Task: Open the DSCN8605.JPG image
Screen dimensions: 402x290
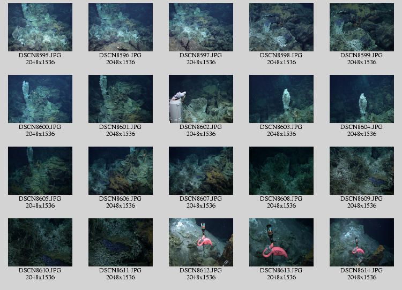Action: click(x=40, y=171)
